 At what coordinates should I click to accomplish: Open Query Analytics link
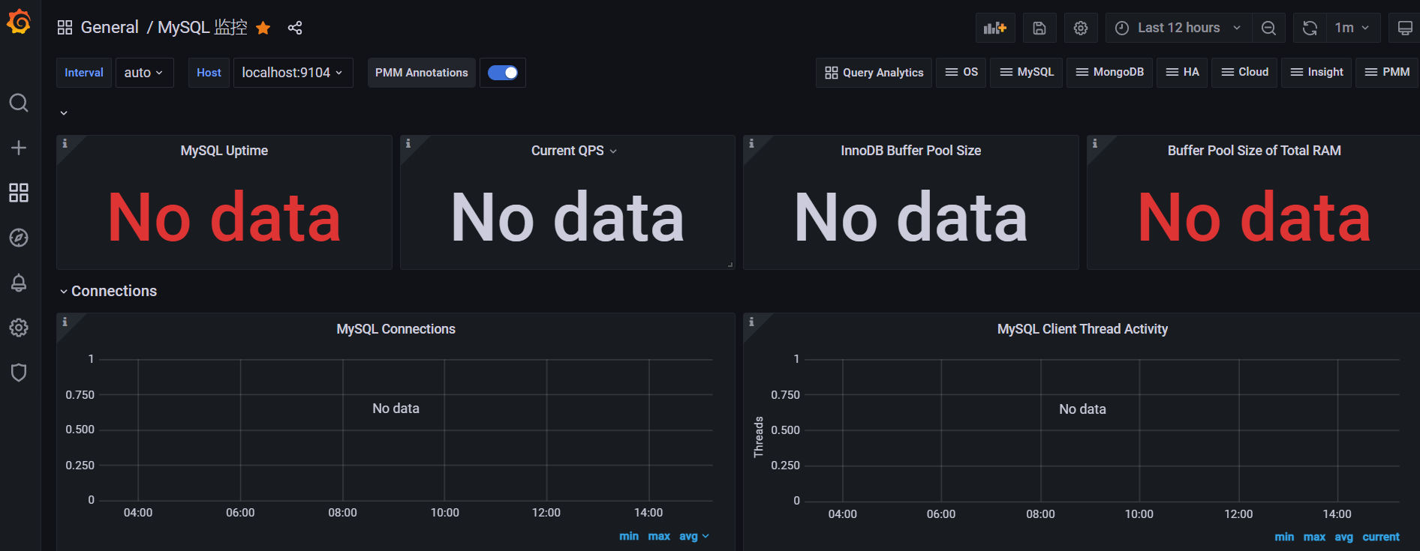(874, 73)
